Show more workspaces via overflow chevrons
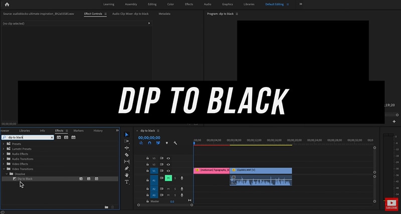 (301, 4)
